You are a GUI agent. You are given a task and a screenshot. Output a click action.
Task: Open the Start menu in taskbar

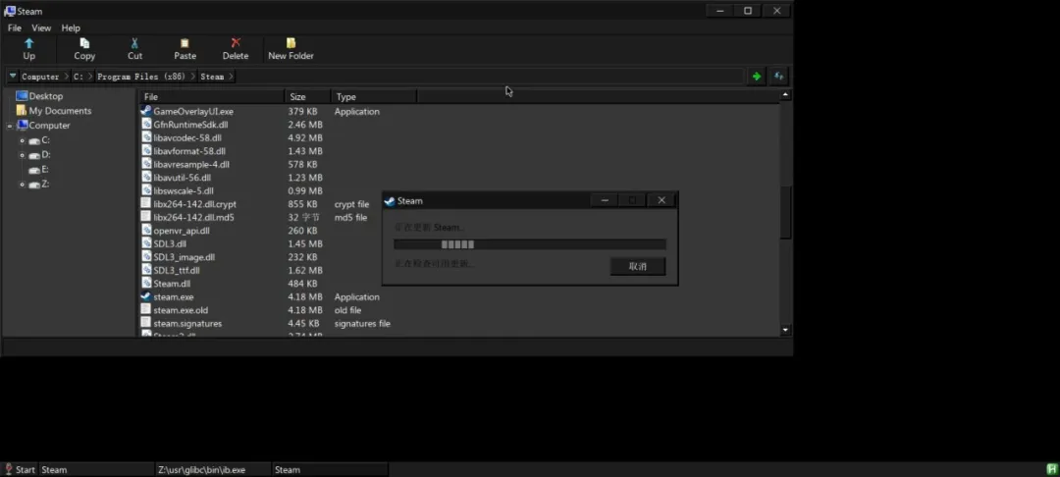(19, 469)
